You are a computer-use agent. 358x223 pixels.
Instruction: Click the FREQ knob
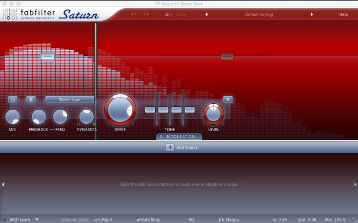pos(60,117)
